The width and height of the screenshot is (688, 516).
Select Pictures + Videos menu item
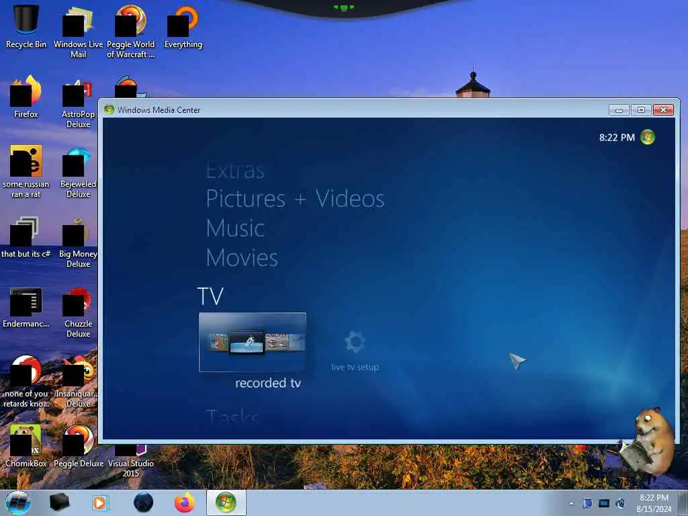click(296, 199)
